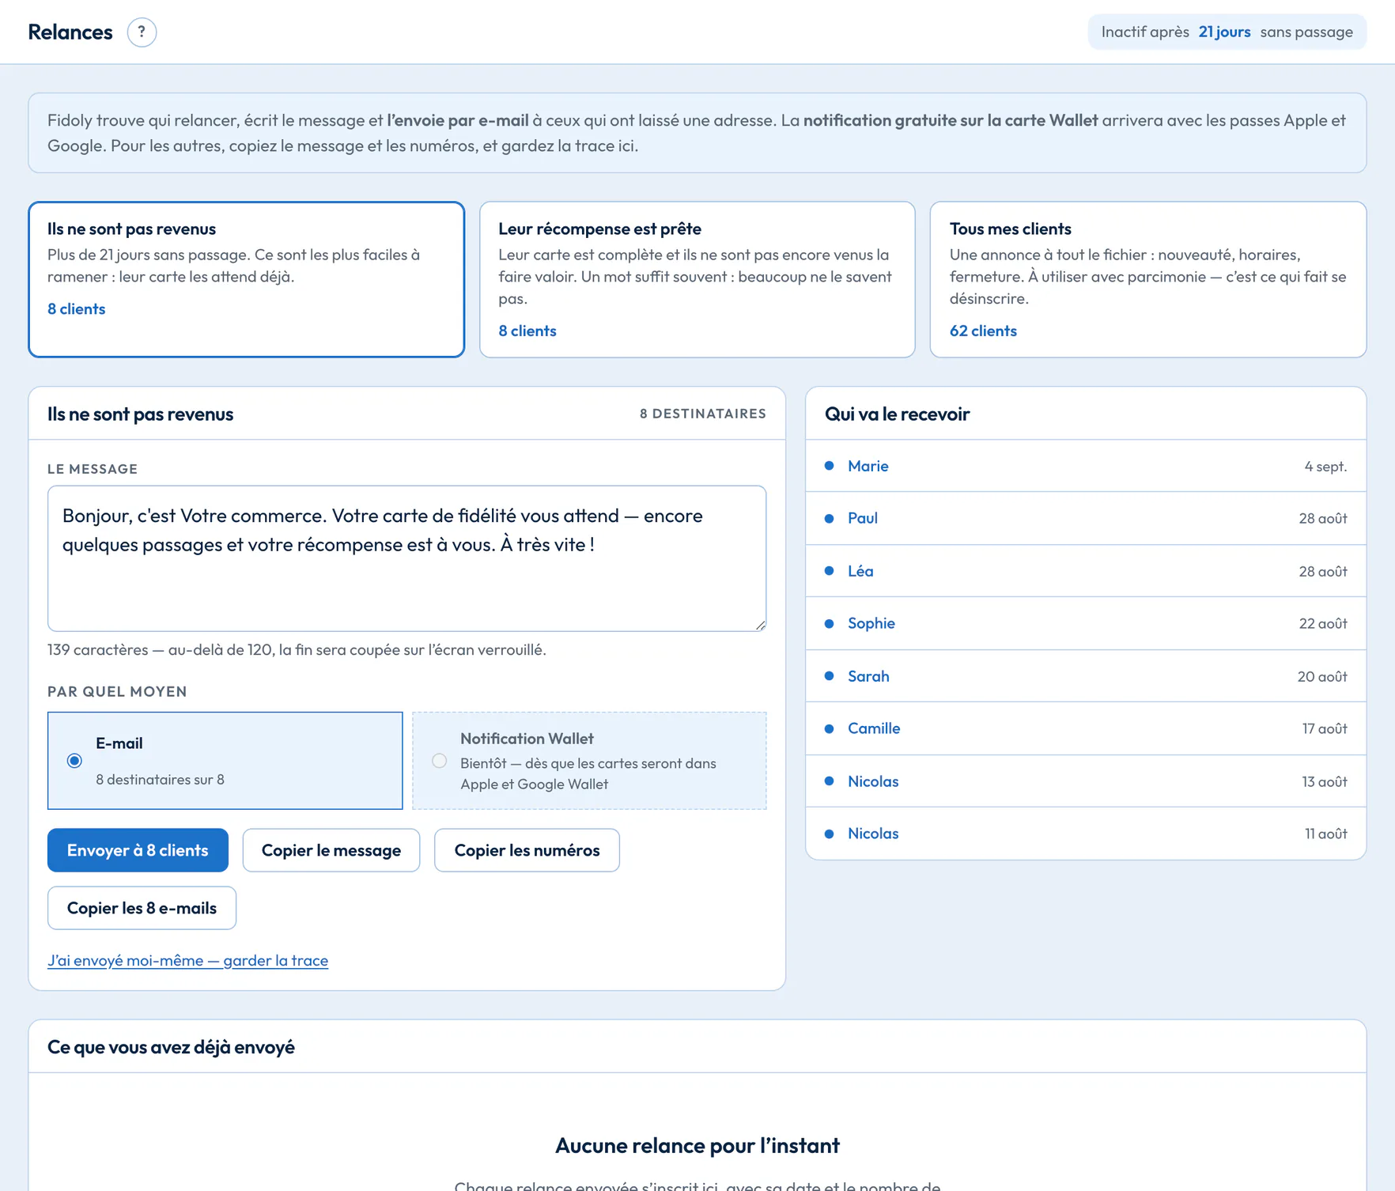The height and width of the screenshot is (1191, 1395).
Task: Click the 'Qui va le recevoir' heading
Action: (897, 414)
